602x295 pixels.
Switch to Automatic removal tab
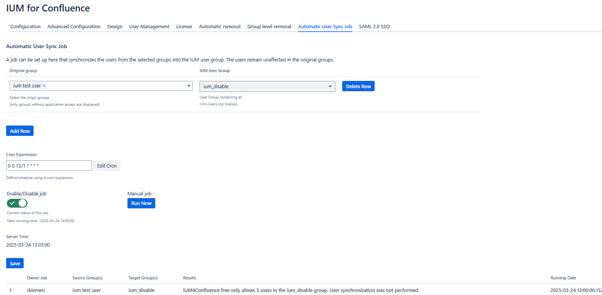point(219,26)
